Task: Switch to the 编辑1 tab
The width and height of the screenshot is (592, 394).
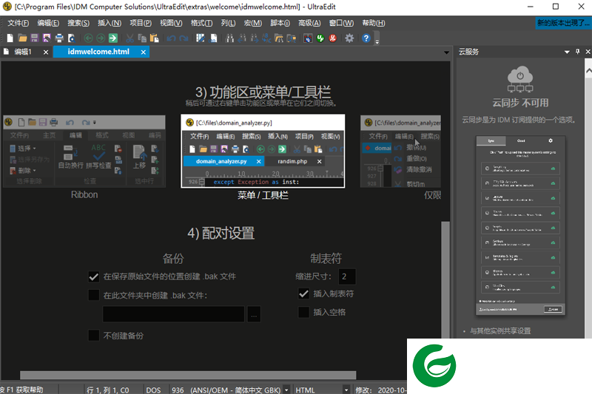Action: (22, 52)
